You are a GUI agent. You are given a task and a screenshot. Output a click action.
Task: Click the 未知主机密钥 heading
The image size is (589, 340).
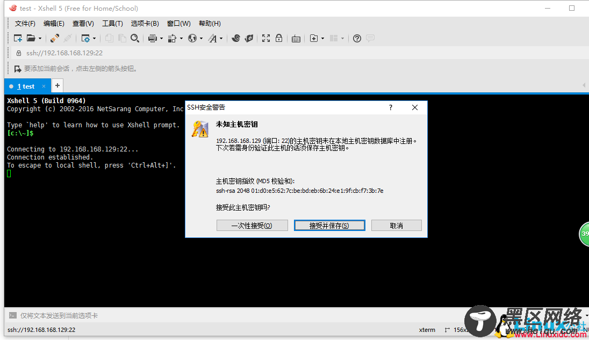point(236,124)
